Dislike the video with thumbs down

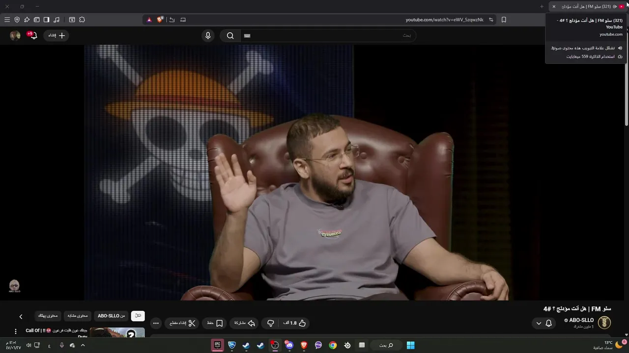click(270, 323)
